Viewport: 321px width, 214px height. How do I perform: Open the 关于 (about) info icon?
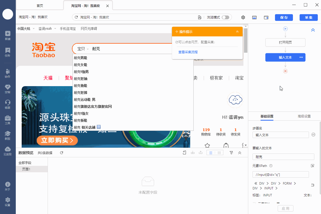click(x=8, y=184)
